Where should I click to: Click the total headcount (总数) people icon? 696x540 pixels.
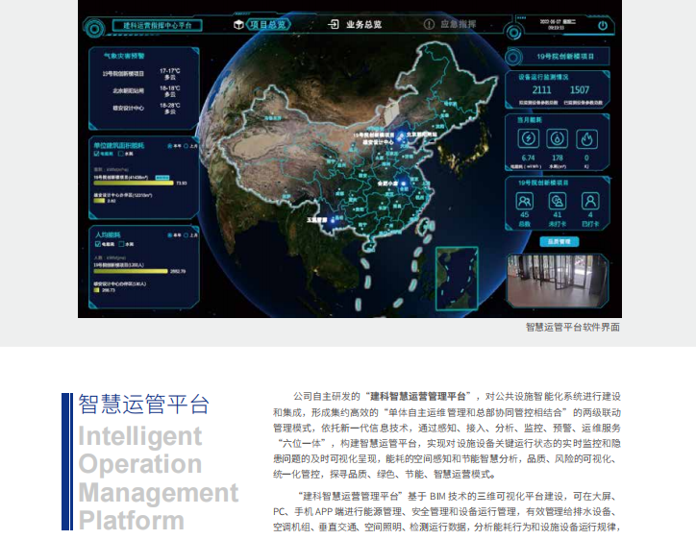tap(525, 202)
